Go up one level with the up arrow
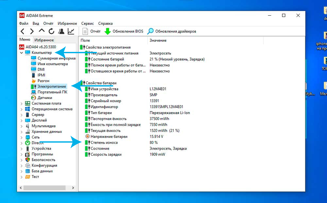Screen dimensions: 327x203 42,31
